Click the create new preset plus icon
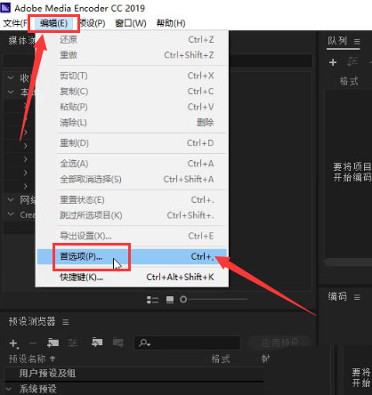The image size is (372, 395). coord(13,343)
